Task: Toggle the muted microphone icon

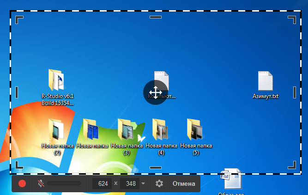Action: point(41,183)
